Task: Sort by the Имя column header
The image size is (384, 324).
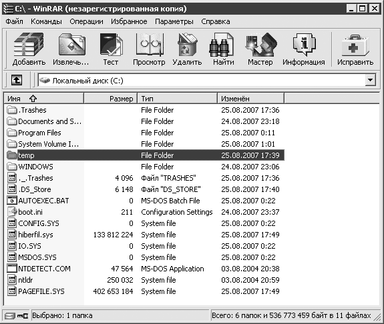Action: (x=44, y=99)
